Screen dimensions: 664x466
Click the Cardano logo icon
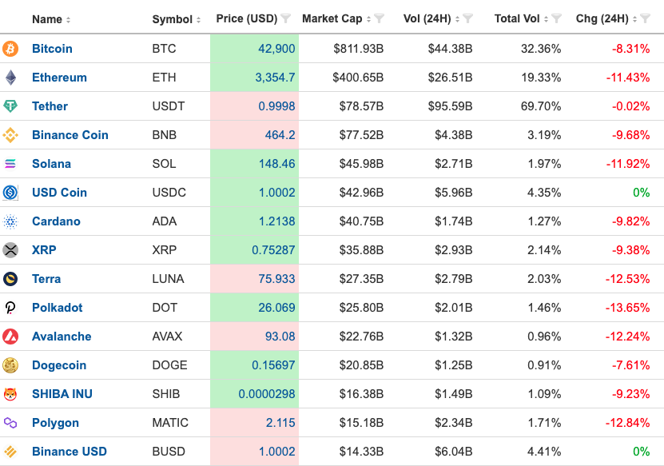click(10, 221)
